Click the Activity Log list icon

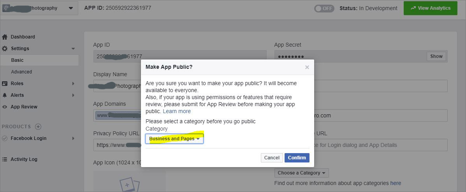[x=4, y=159]
